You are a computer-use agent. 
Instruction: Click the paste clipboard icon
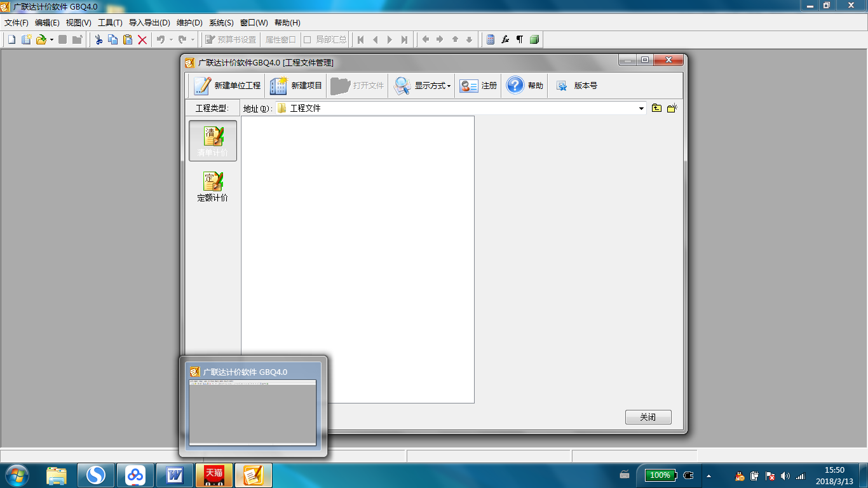128,39
